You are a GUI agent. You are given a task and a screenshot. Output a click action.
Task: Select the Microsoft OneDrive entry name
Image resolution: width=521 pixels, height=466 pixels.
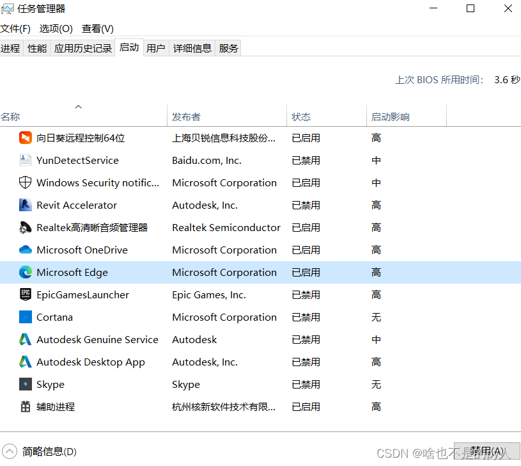pos(82,250)
